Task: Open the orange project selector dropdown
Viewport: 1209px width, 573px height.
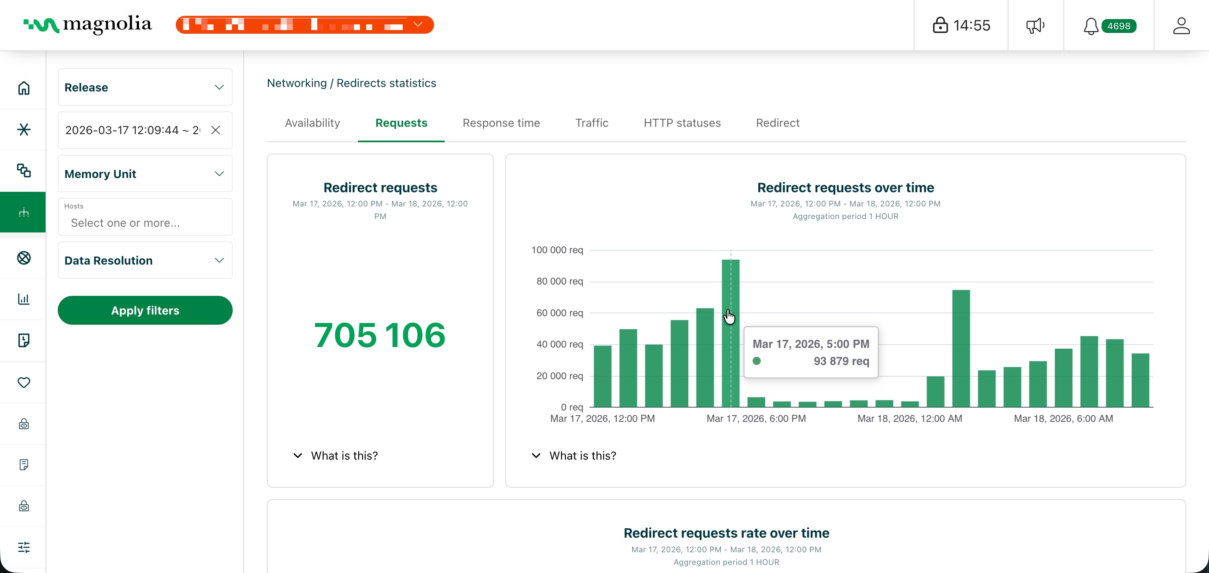Action: 305,25
